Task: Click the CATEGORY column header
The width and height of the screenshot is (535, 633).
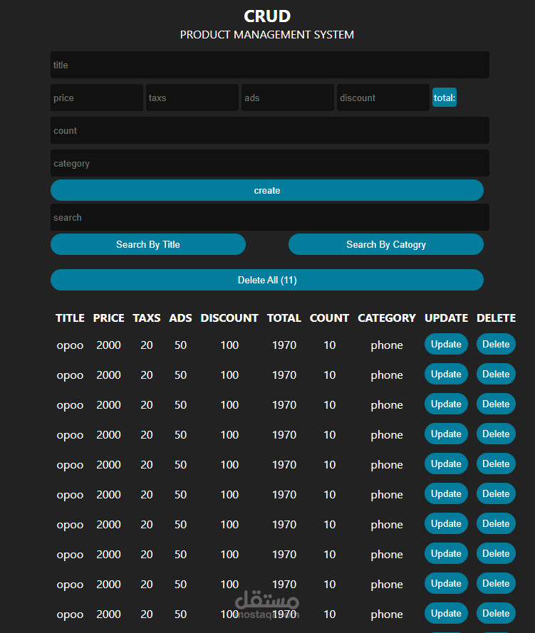Action: coord(387,318)
